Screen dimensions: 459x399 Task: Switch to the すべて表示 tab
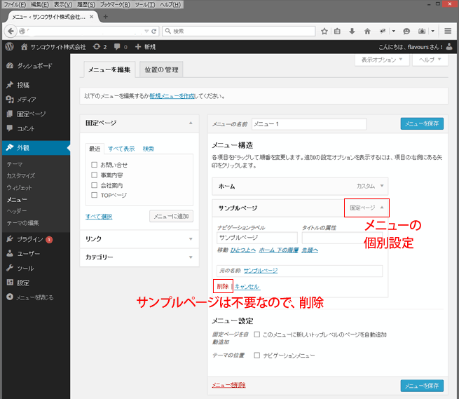(x=121, y=149)
